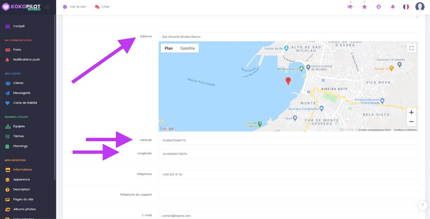
Task: Click the Tâches checklist icon
Action: point(8,137)
